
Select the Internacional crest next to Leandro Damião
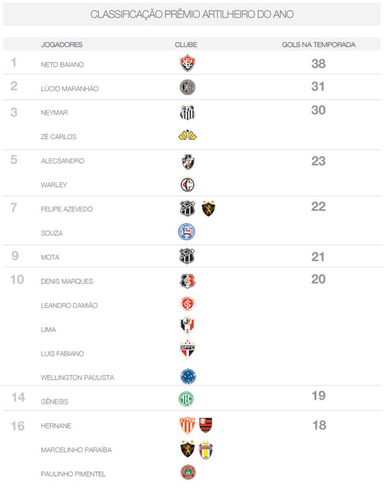coord(188,304)
